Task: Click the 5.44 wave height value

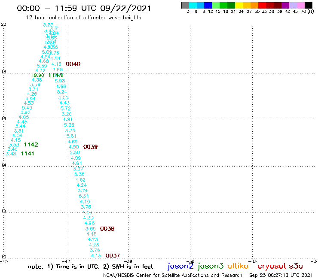Action: coord(21,126)
